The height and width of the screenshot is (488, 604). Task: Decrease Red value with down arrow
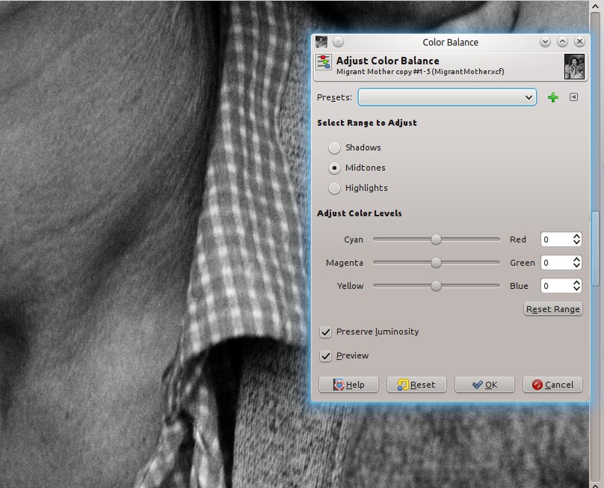[x=576, y=243]
